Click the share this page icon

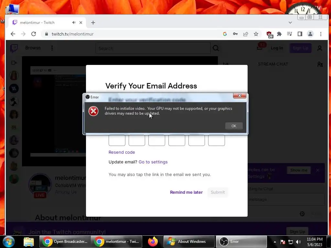tap(246, 34)
